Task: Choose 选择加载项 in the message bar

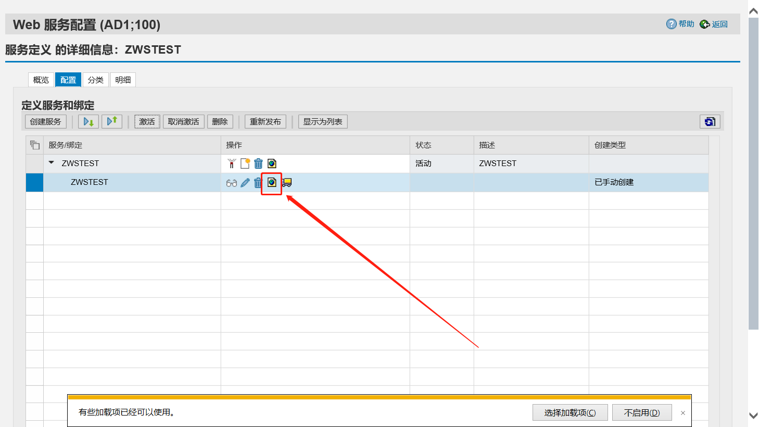Action: [x=570, y=412]
